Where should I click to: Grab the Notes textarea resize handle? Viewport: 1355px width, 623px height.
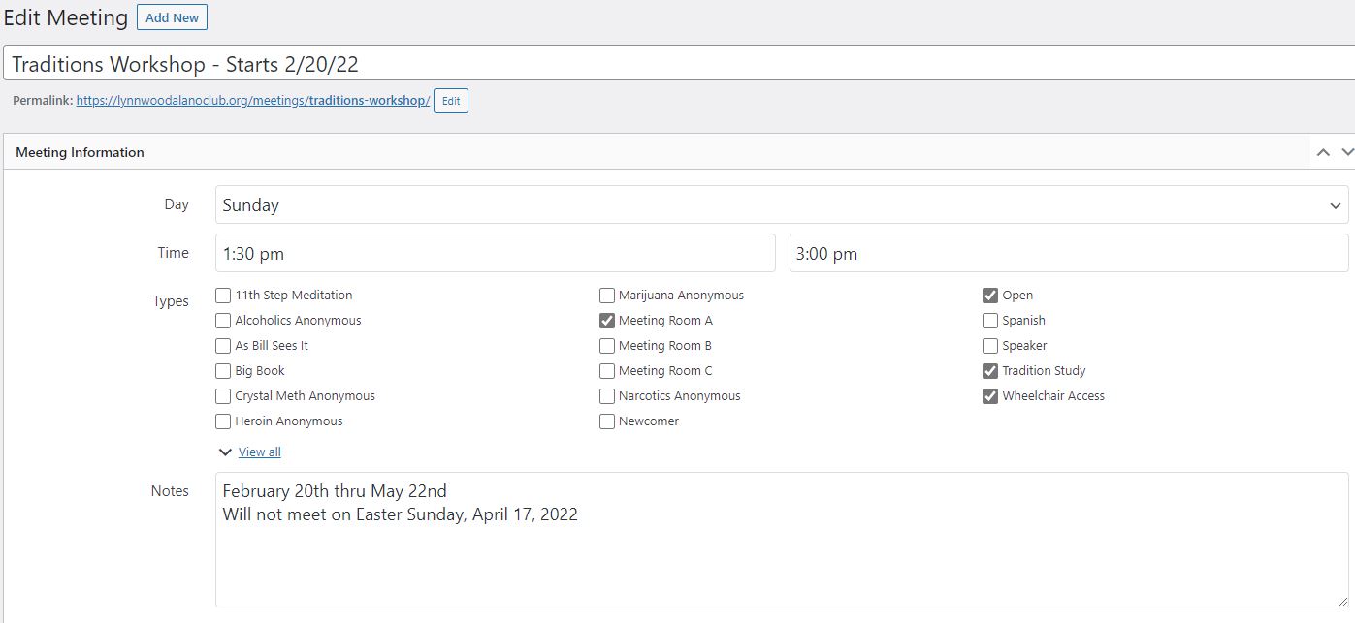pos(1342,601)
